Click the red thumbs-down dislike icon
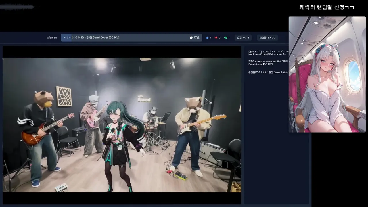The image size is (368, 207). (216, 38)
